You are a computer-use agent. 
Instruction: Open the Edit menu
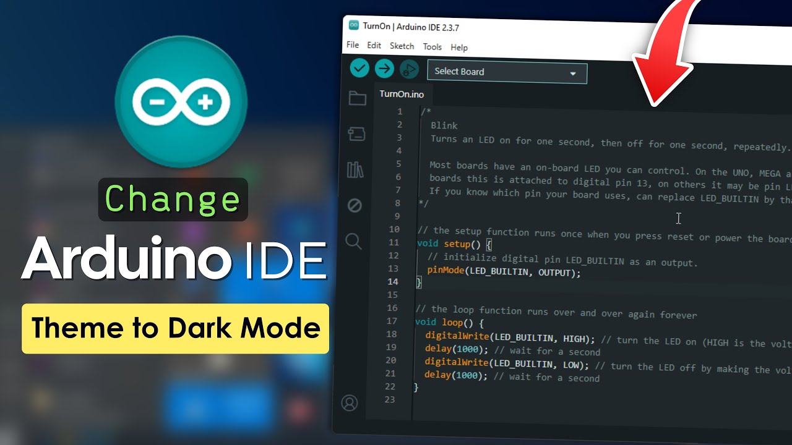click(374, 46)
